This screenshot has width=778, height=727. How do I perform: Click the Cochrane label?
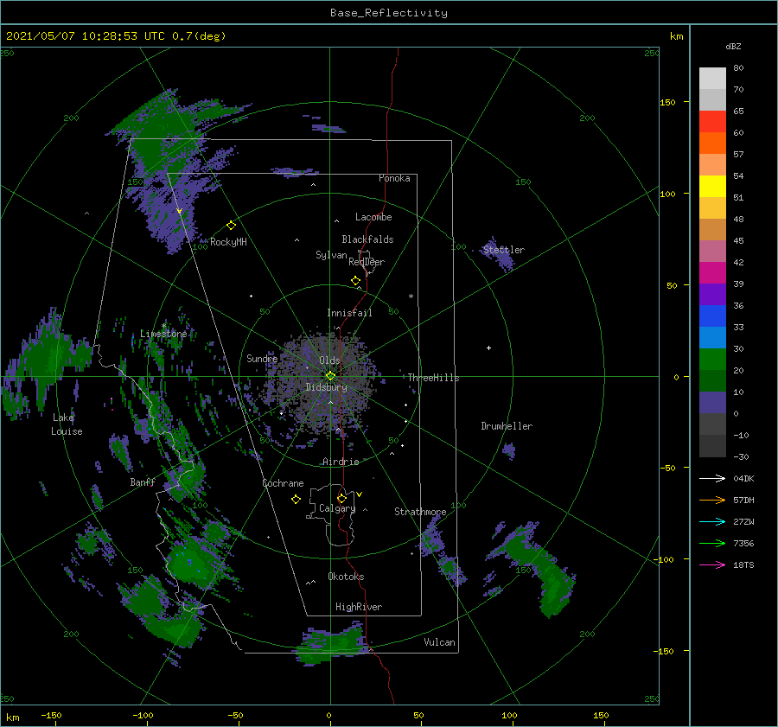(283, 483)
